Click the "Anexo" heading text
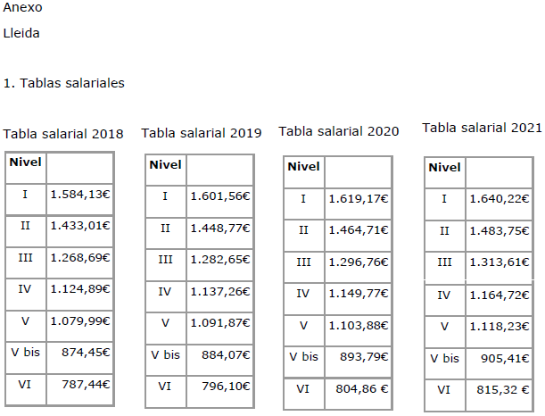The image size is (545, 416). pyautogui.click(x=22, y=7)
